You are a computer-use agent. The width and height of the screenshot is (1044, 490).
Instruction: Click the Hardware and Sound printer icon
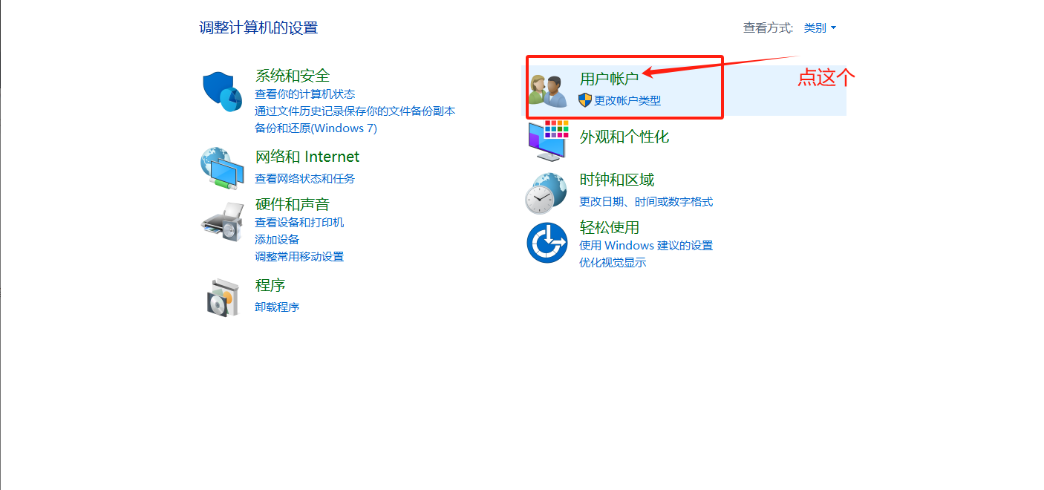[222, 221]
